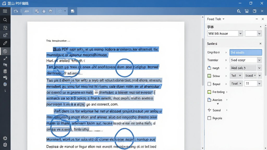Image resolution: width=267 pixels, height=150 pixels.
Task: Toggle the Stlow green checkbox
Action: (x=209, y=76)
